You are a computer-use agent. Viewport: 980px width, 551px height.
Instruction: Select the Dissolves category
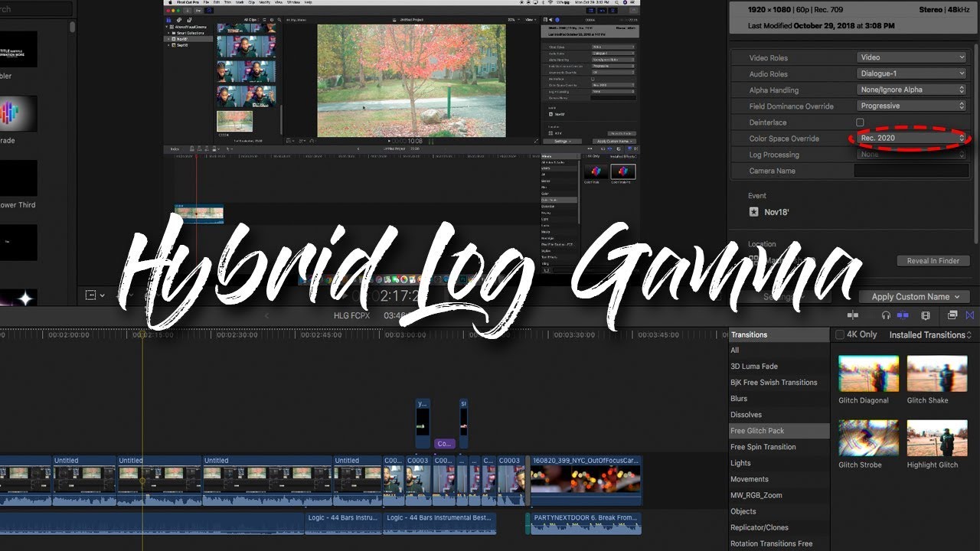pyautogui.click(x=779, y=415)
